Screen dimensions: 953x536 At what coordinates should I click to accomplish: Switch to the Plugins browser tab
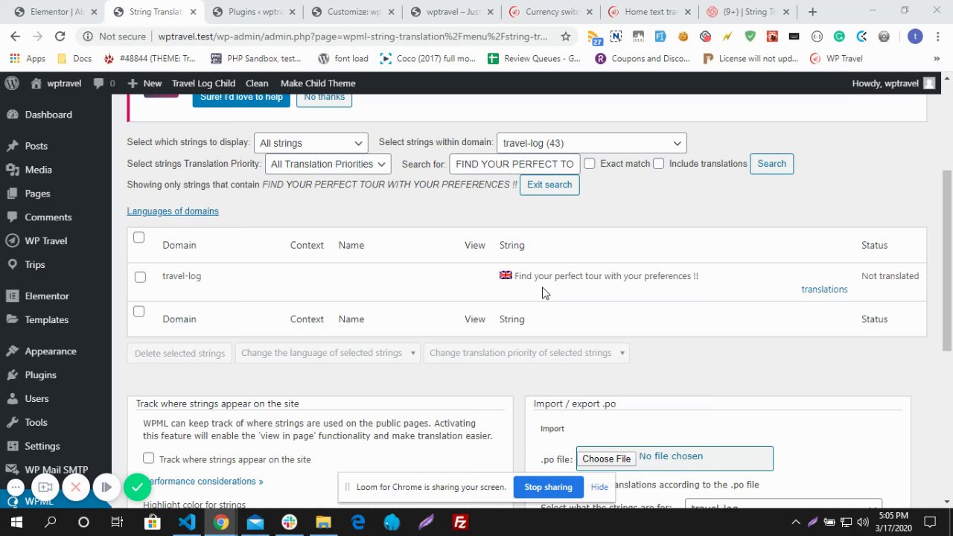(x=253, y=12)
